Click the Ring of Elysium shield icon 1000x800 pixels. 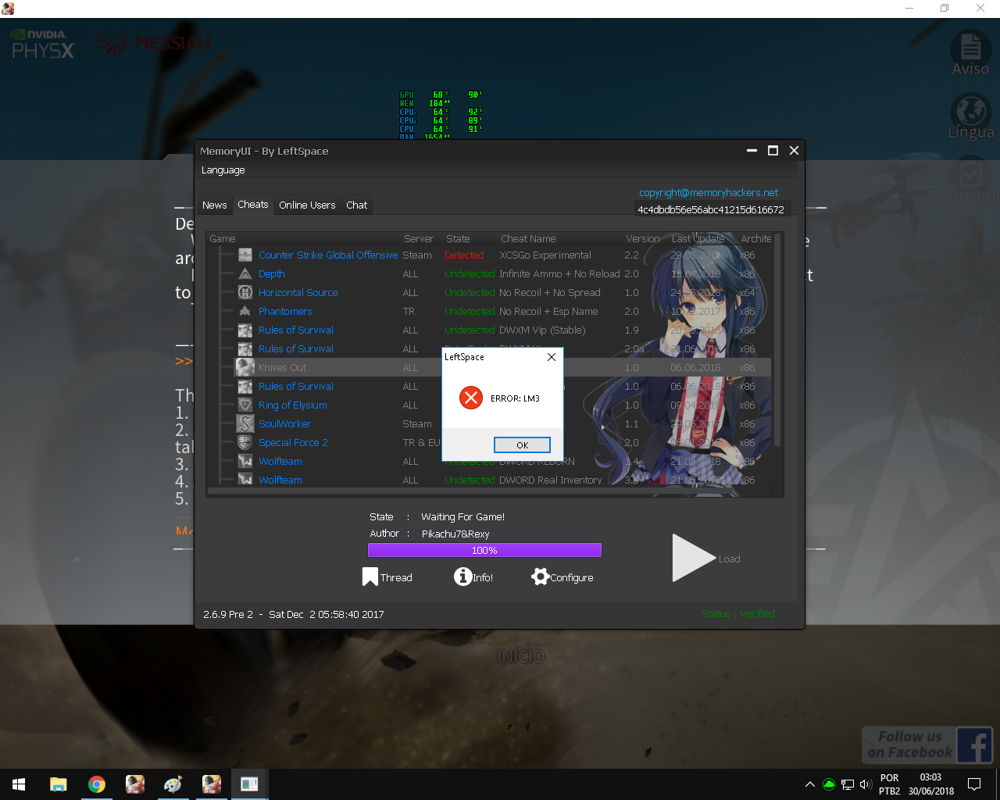(245, 405)
